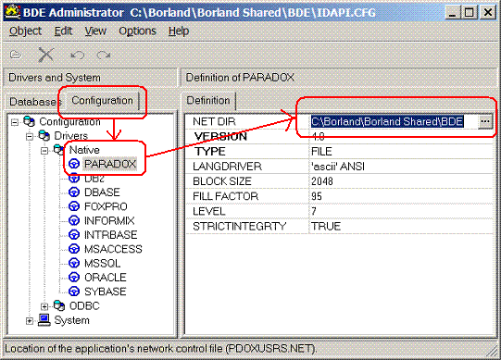Select the Native node label
The width and height of the screenshot is (501, 360).
[84, 150]
